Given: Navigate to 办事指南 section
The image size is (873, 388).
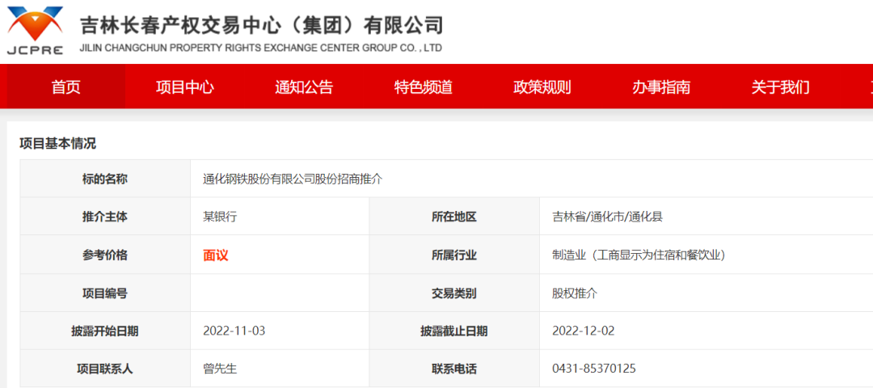Looking at the screenshot, I should 661,87.
